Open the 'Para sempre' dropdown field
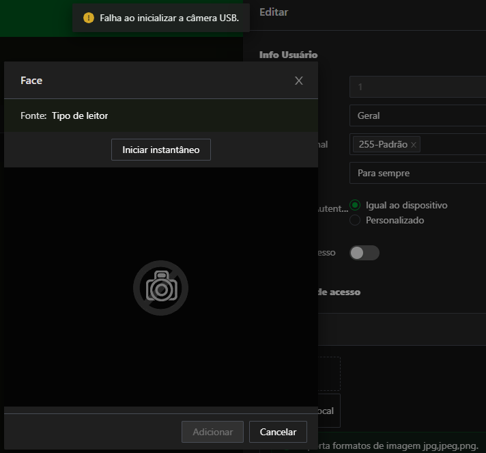Screen dimensions: 486x453 point(418,173)
